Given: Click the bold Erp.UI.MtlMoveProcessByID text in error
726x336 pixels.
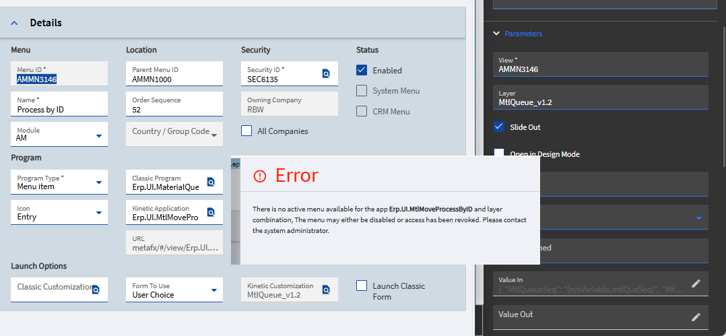Looking at the screenshot, I should 431,209.
